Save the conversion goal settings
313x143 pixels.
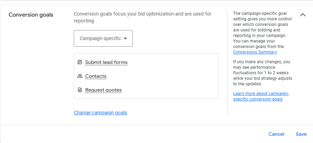(x=301, y=134)
